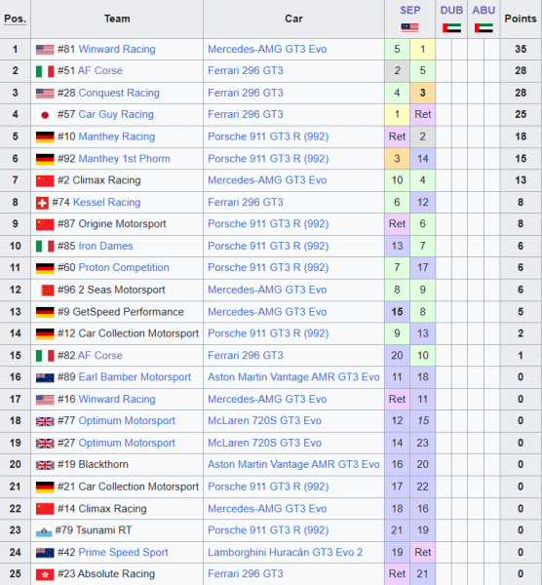Open the Lamborghini Huracán GT3 Evo 2 link
The height and width of the screenshot is (585, 542).
(285, 552)
